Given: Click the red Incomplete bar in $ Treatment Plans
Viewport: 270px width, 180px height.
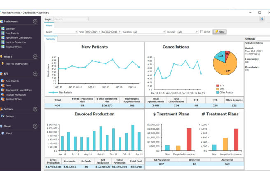Looking at the screenshot, I should [189, 139].
